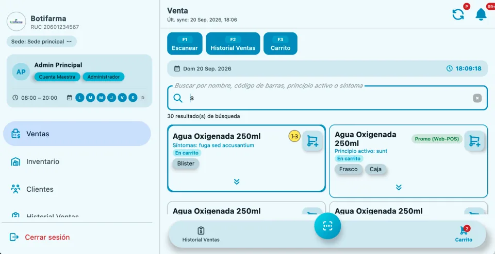Click the Cuenta Maestra badge
The image size is (495, 254).
[x=57, y=77]
